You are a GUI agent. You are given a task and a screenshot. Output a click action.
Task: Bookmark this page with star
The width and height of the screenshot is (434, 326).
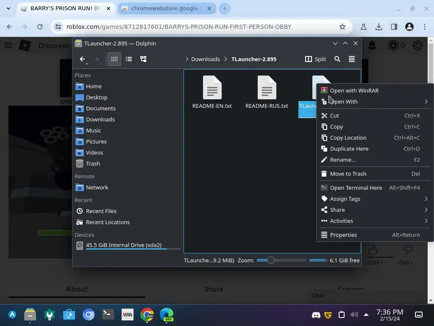342,27
